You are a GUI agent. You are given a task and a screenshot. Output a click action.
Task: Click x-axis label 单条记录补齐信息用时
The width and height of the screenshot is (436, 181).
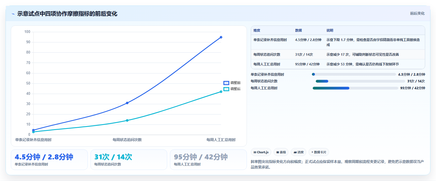point(33,140)
